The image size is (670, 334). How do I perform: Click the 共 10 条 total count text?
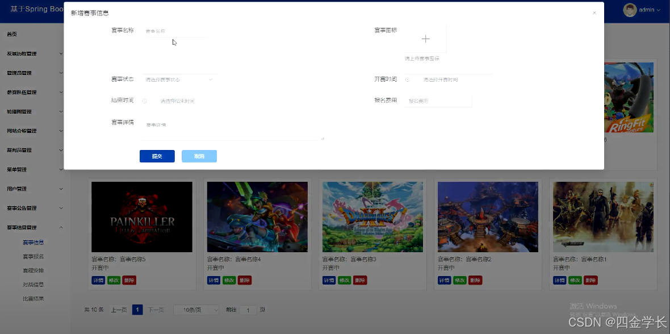94,310
